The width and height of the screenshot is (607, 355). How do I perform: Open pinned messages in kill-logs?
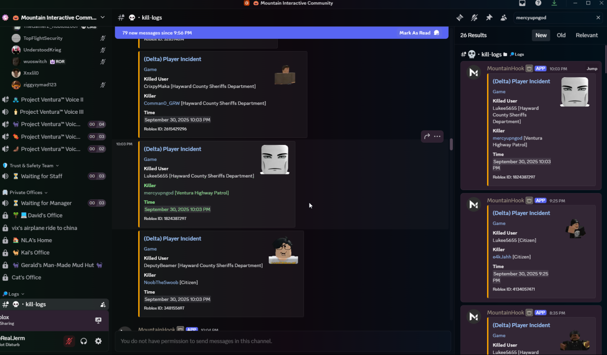(x=489, y=18)
